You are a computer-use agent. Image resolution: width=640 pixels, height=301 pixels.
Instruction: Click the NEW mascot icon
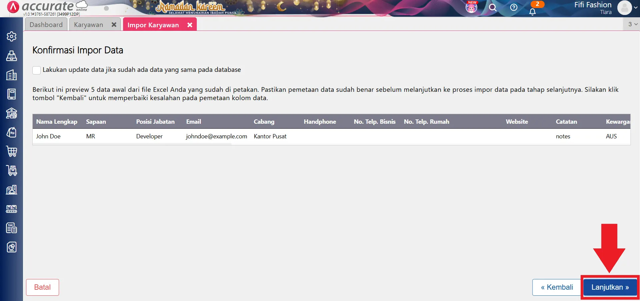[x=471, y=7]
